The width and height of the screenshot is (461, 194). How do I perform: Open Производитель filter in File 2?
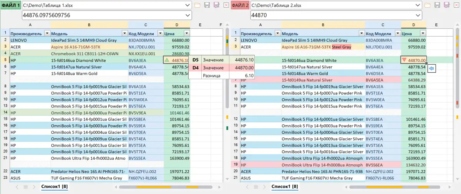277,33
